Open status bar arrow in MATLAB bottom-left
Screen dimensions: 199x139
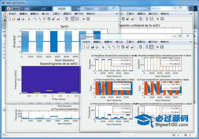pyautogui.click(x=6, y=135)
